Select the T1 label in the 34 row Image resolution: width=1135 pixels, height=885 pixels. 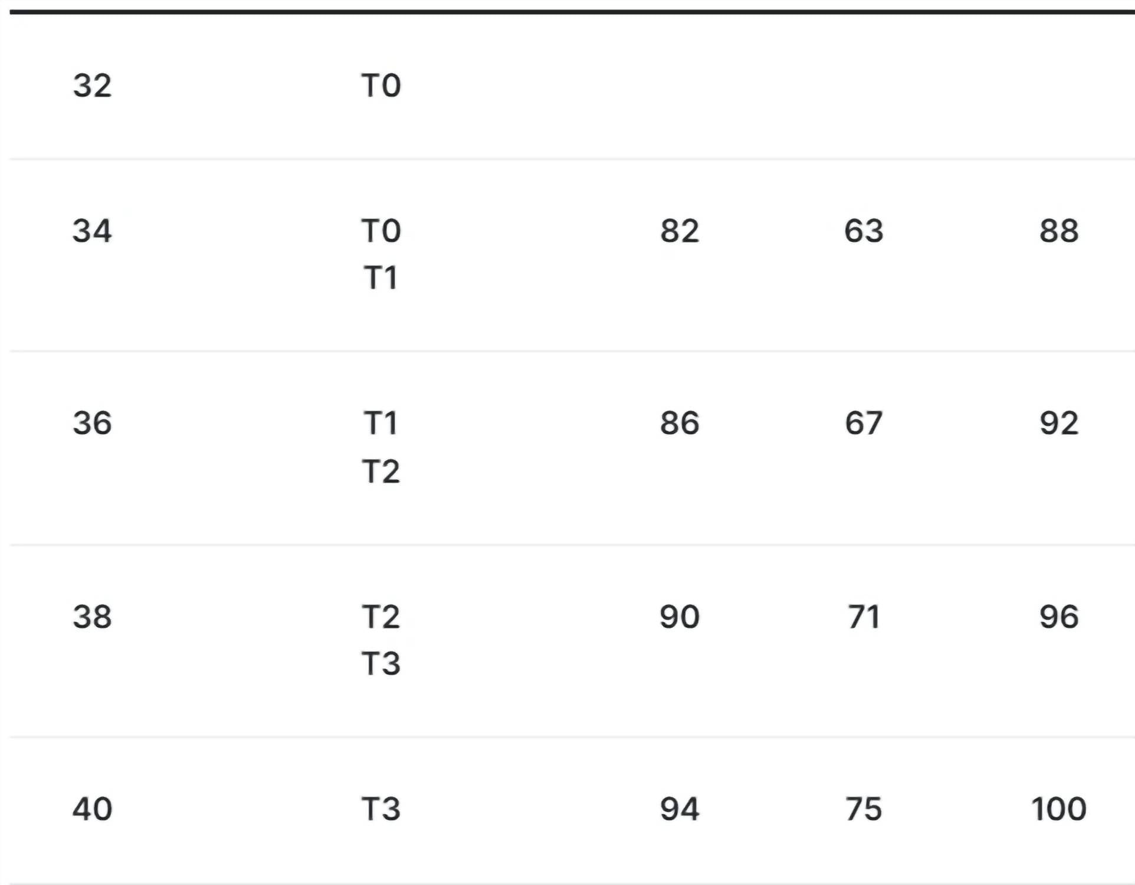pos(380,278)
